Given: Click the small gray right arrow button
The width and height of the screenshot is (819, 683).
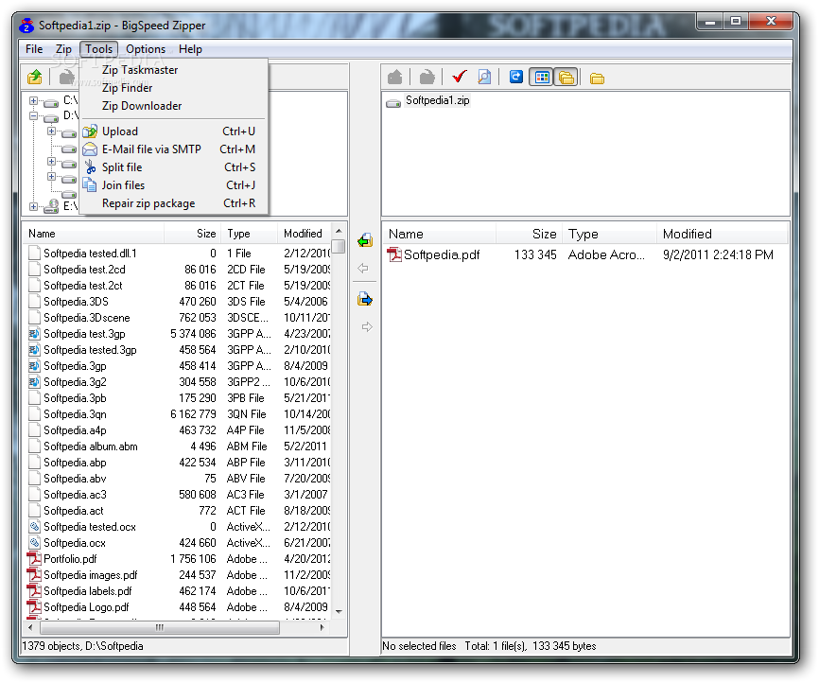Looking at the screenshot, I should coord(367,326).
